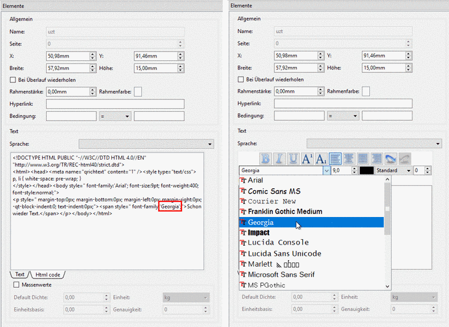Click the font list scrollbar down arrow

coord(387,286)
